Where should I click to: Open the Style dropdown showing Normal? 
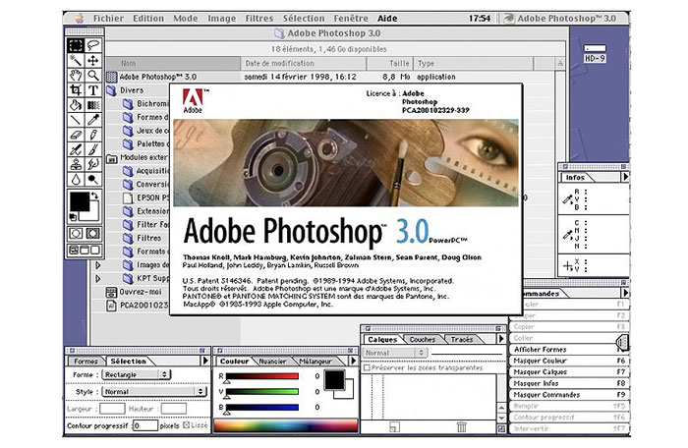pyautogui.click(x=154, y=391)
